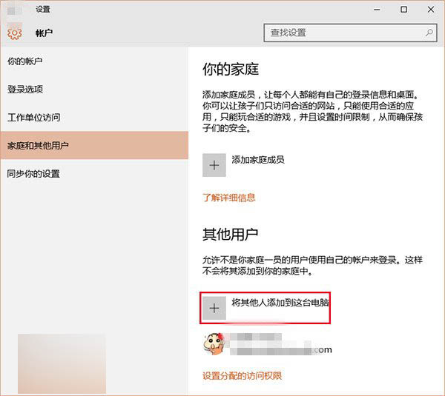The width and height of the screenshot is (445, 396).
Task: Click the blurred image at bottom left
Action: pos(62,363)
